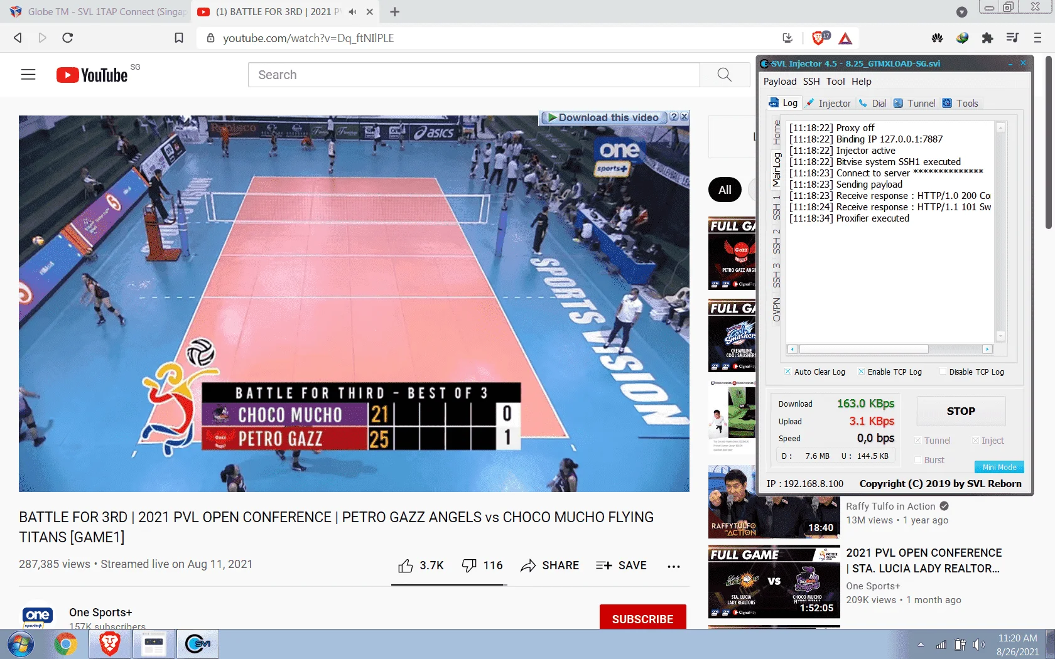This screenshot has height=659, width=1055.
Task: Open the Help menu in SVL Injector
Action: coord(861,82)
